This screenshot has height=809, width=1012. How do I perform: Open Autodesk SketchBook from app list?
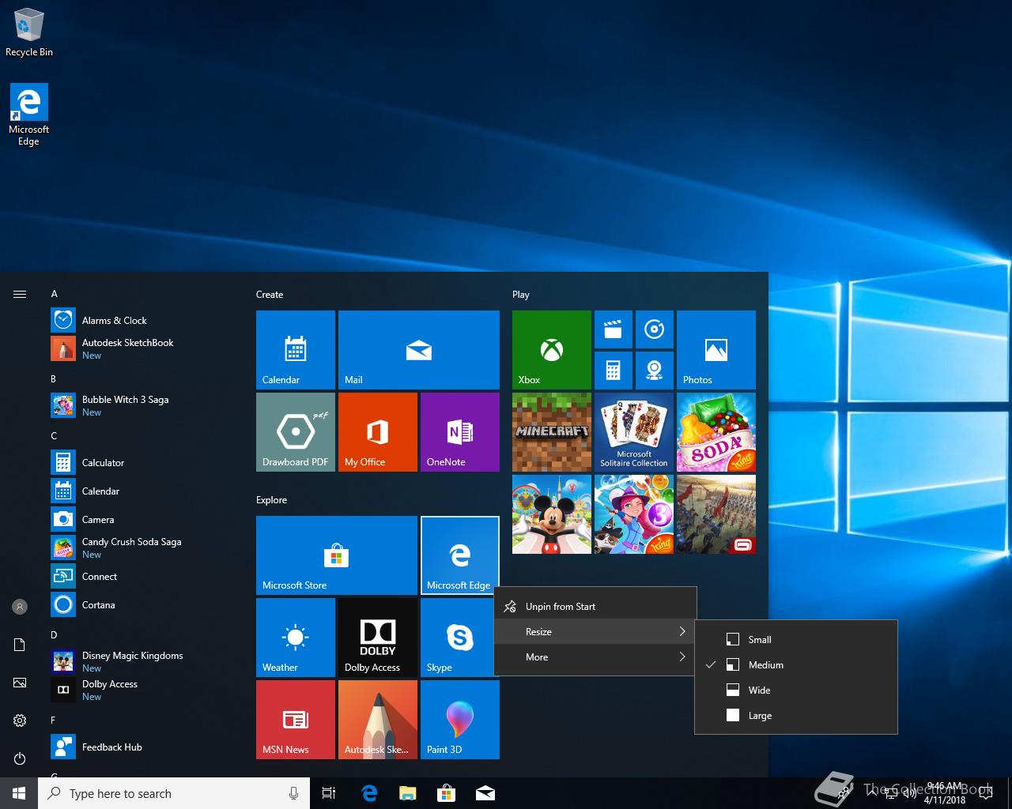[142, 348]
